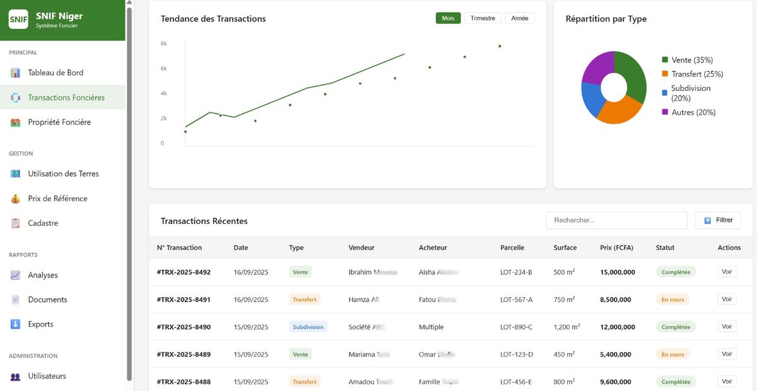
Task: Switch chart to Trimestre view
Action: pyautogui.click(x=483, y=18)
